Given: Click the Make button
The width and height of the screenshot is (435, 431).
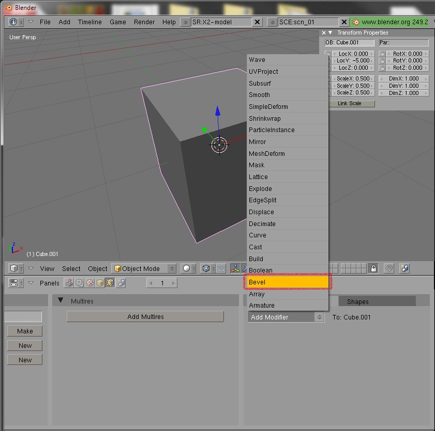Looking at the screenshot, I should pyautogui.click(x=25, y=331).
